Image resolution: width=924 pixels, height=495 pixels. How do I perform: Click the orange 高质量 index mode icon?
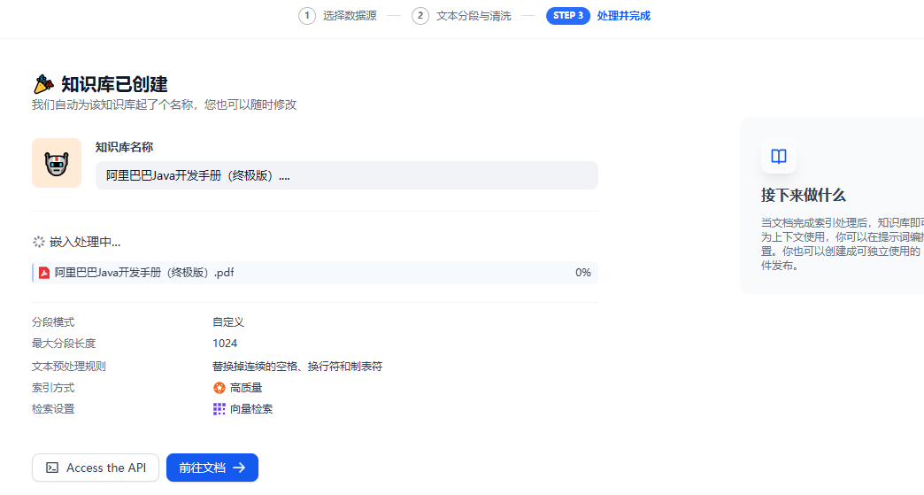219,388
